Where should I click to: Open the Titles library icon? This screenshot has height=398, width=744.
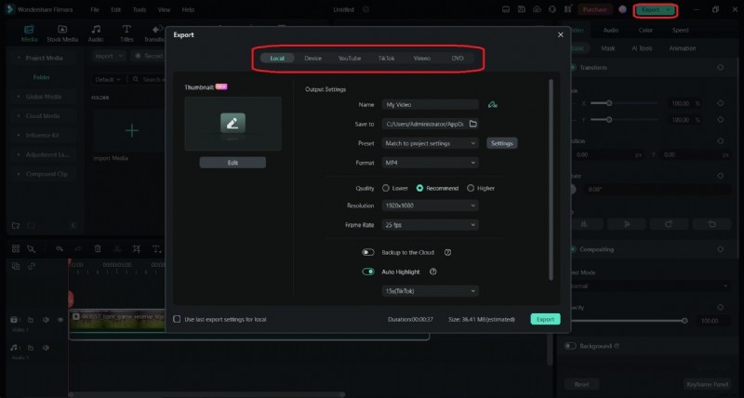(x=126, y=30)
